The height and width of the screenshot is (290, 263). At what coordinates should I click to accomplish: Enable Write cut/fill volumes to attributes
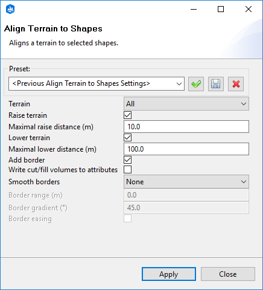pos(128,170)
